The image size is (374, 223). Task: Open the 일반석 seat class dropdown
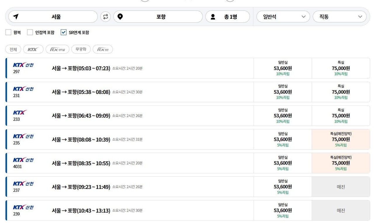point(283,17)
